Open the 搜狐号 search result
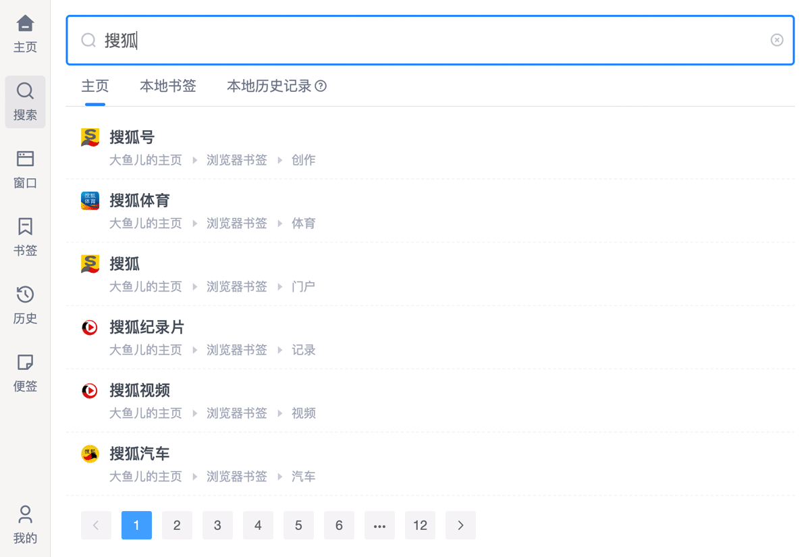Viewport: 810px width, 557px height. click(x=132, y=137)
